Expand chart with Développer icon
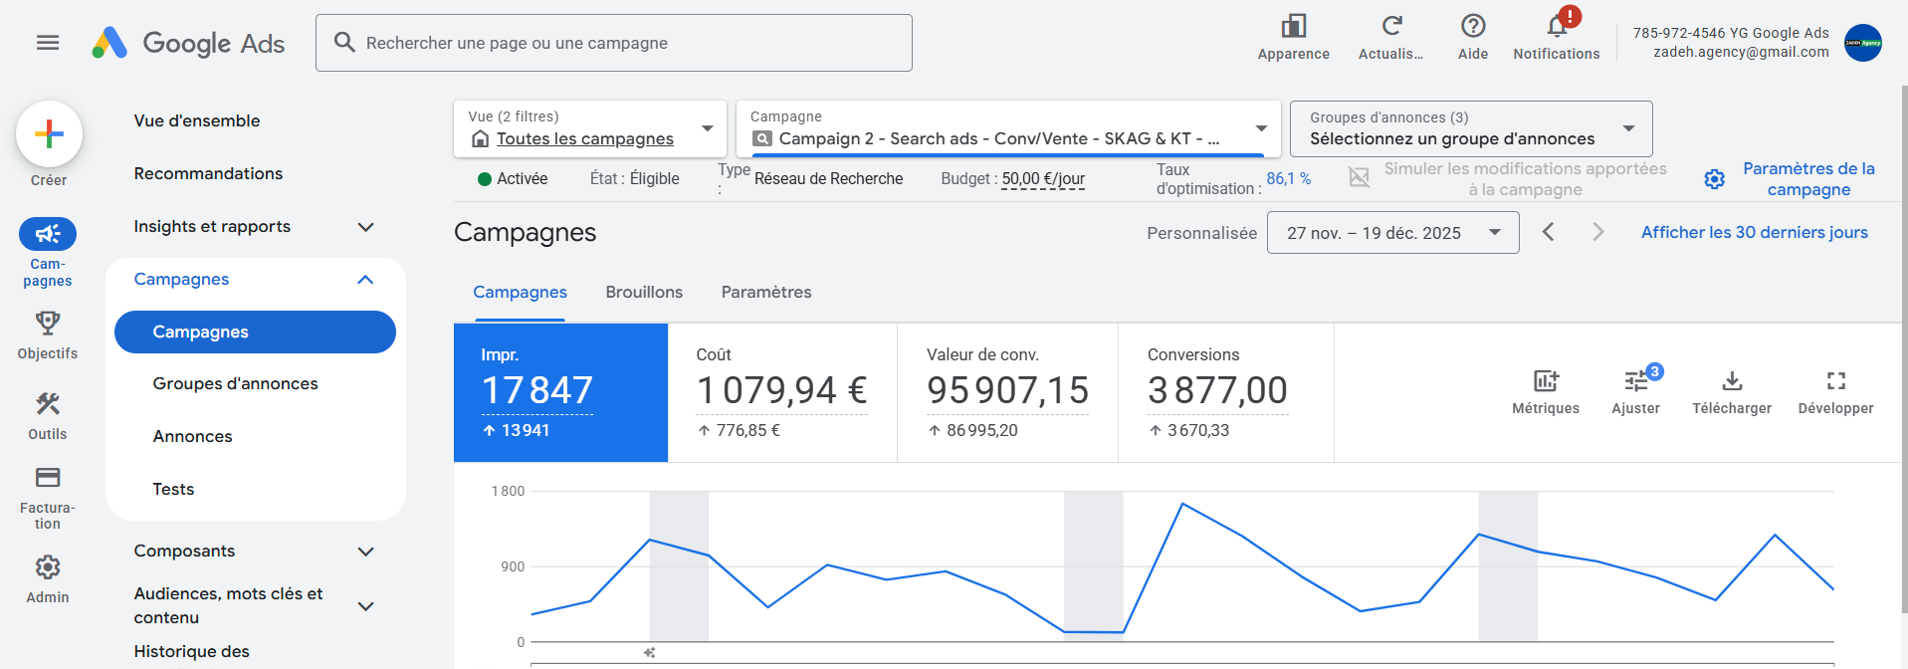 coord(1835,381)
